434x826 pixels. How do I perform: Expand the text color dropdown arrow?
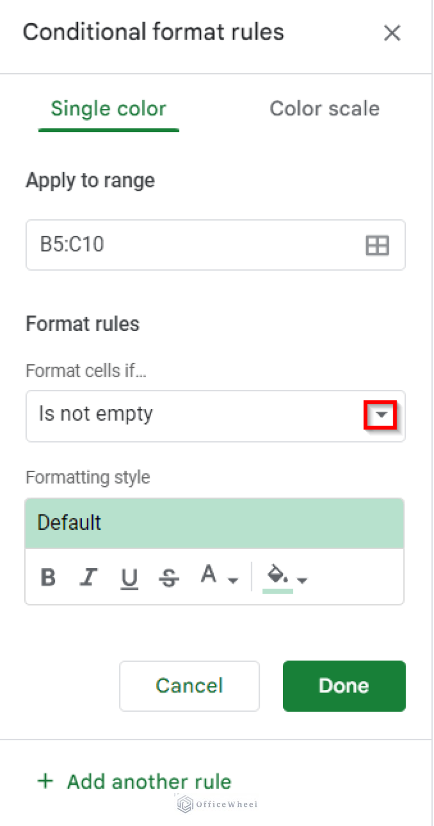[233, 581]
